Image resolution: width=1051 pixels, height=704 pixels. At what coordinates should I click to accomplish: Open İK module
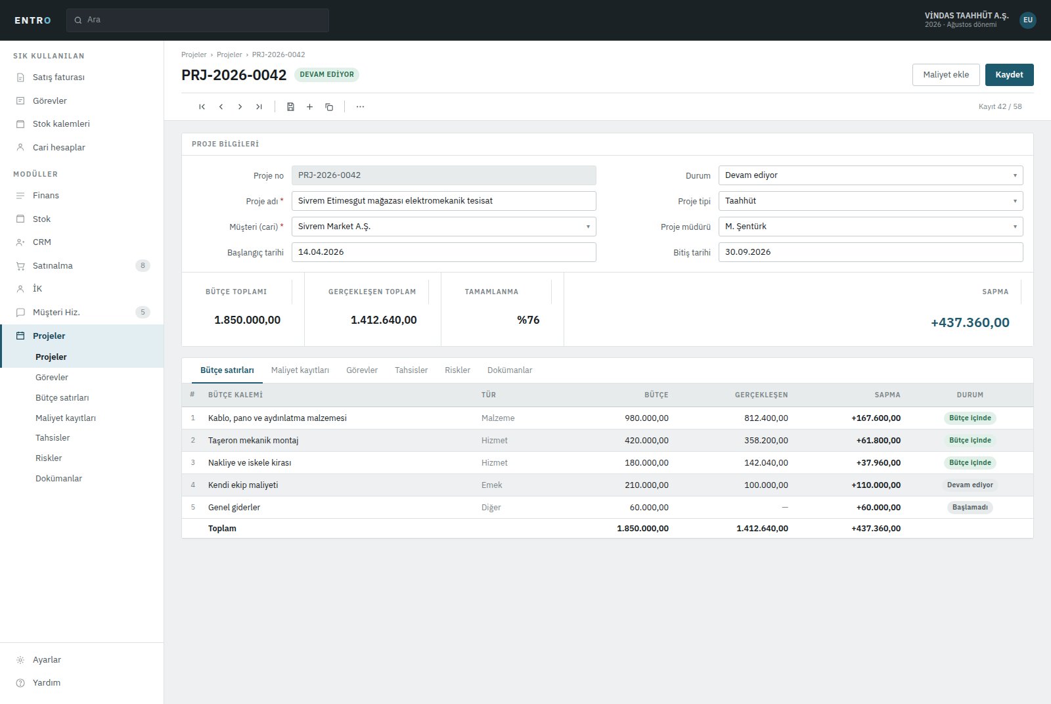tap(81, 289)
